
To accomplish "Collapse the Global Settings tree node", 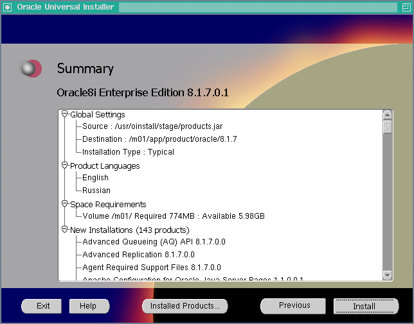I will click(x=64, y=114).
